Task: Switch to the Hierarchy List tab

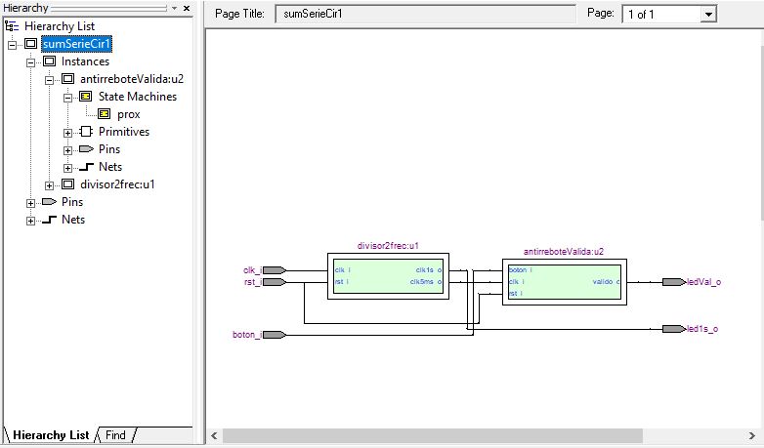Action: [x=50, y=435]
